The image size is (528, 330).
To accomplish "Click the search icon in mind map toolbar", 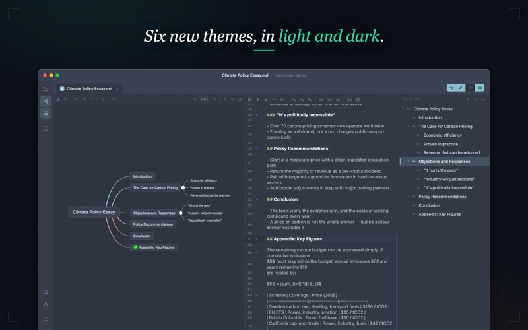I will 114,100.
